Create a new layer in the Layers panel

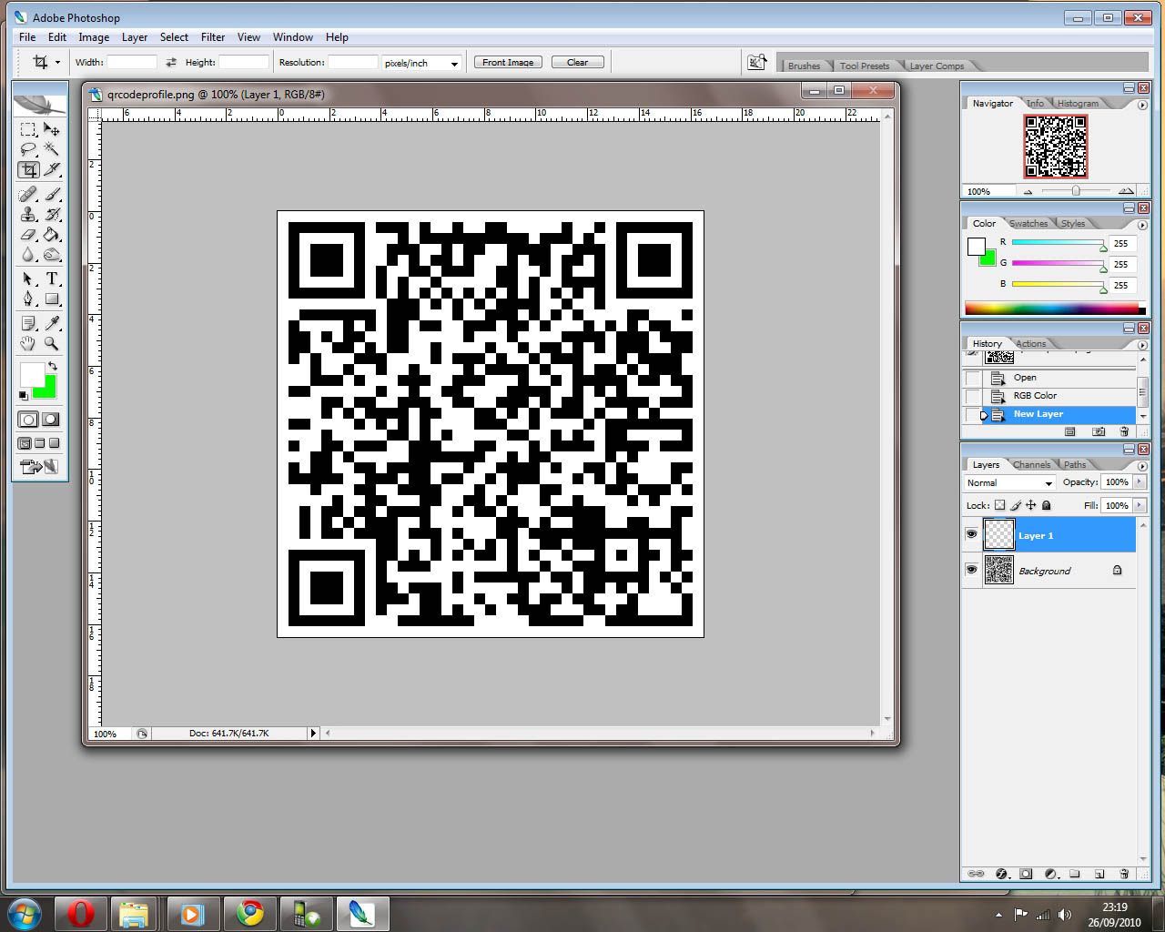click(1099, 874)
